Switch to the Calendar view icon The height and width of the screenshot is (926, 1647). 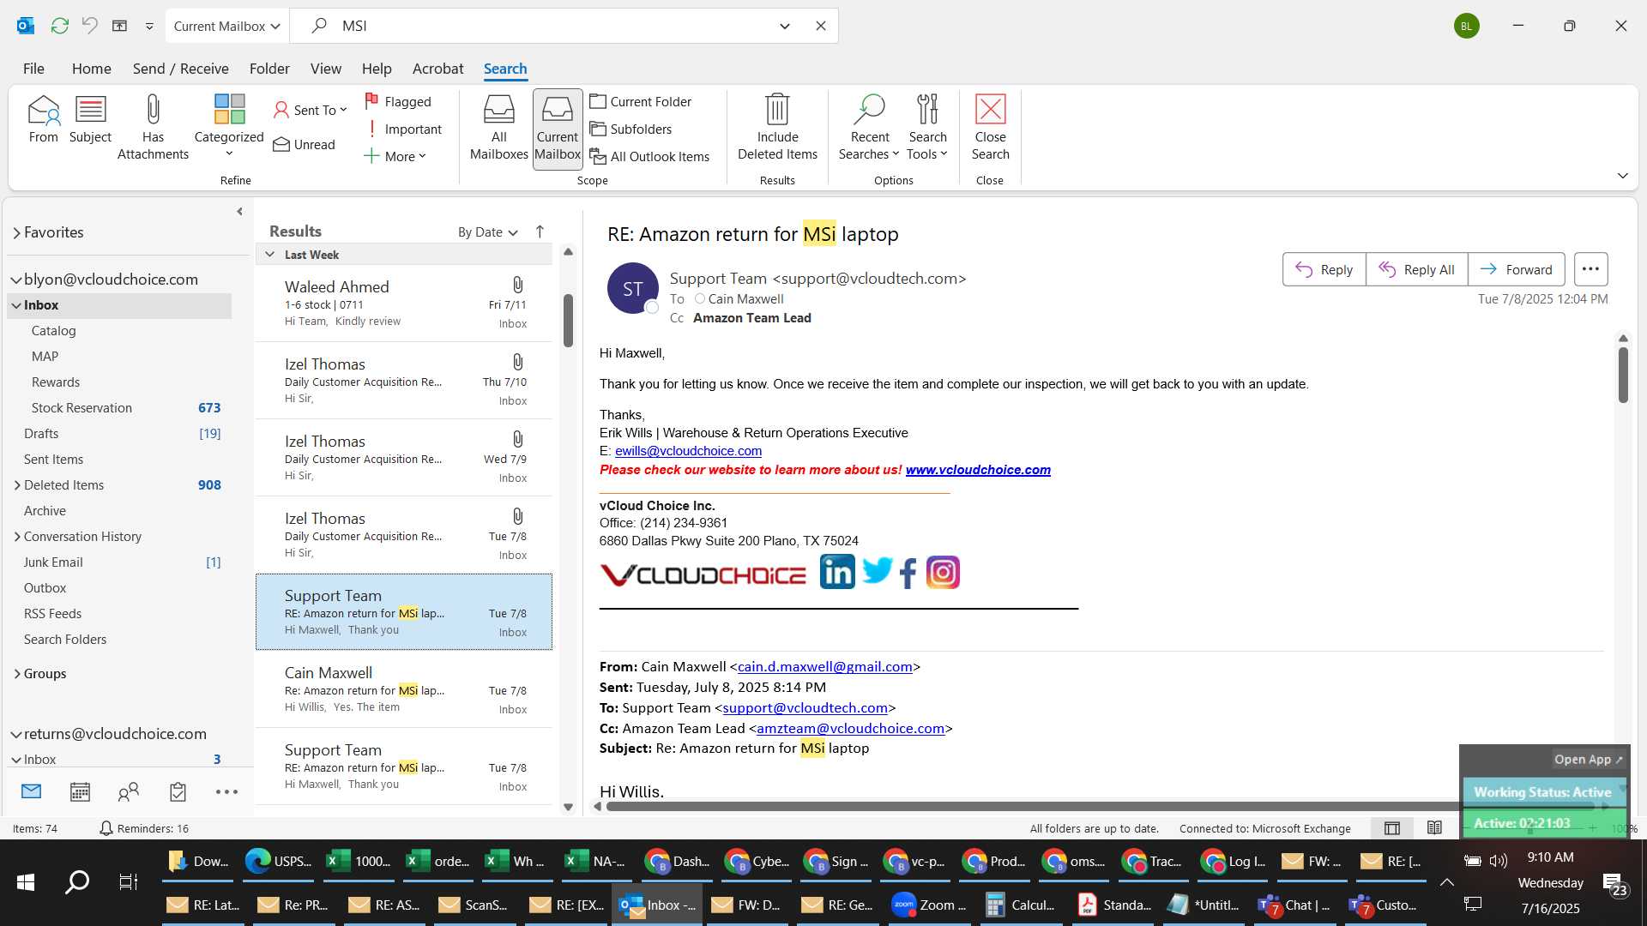point(80,792)
